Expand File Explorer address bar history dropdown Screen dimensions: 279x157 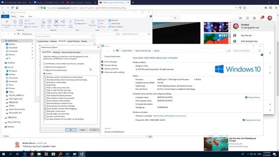(116, 34)
